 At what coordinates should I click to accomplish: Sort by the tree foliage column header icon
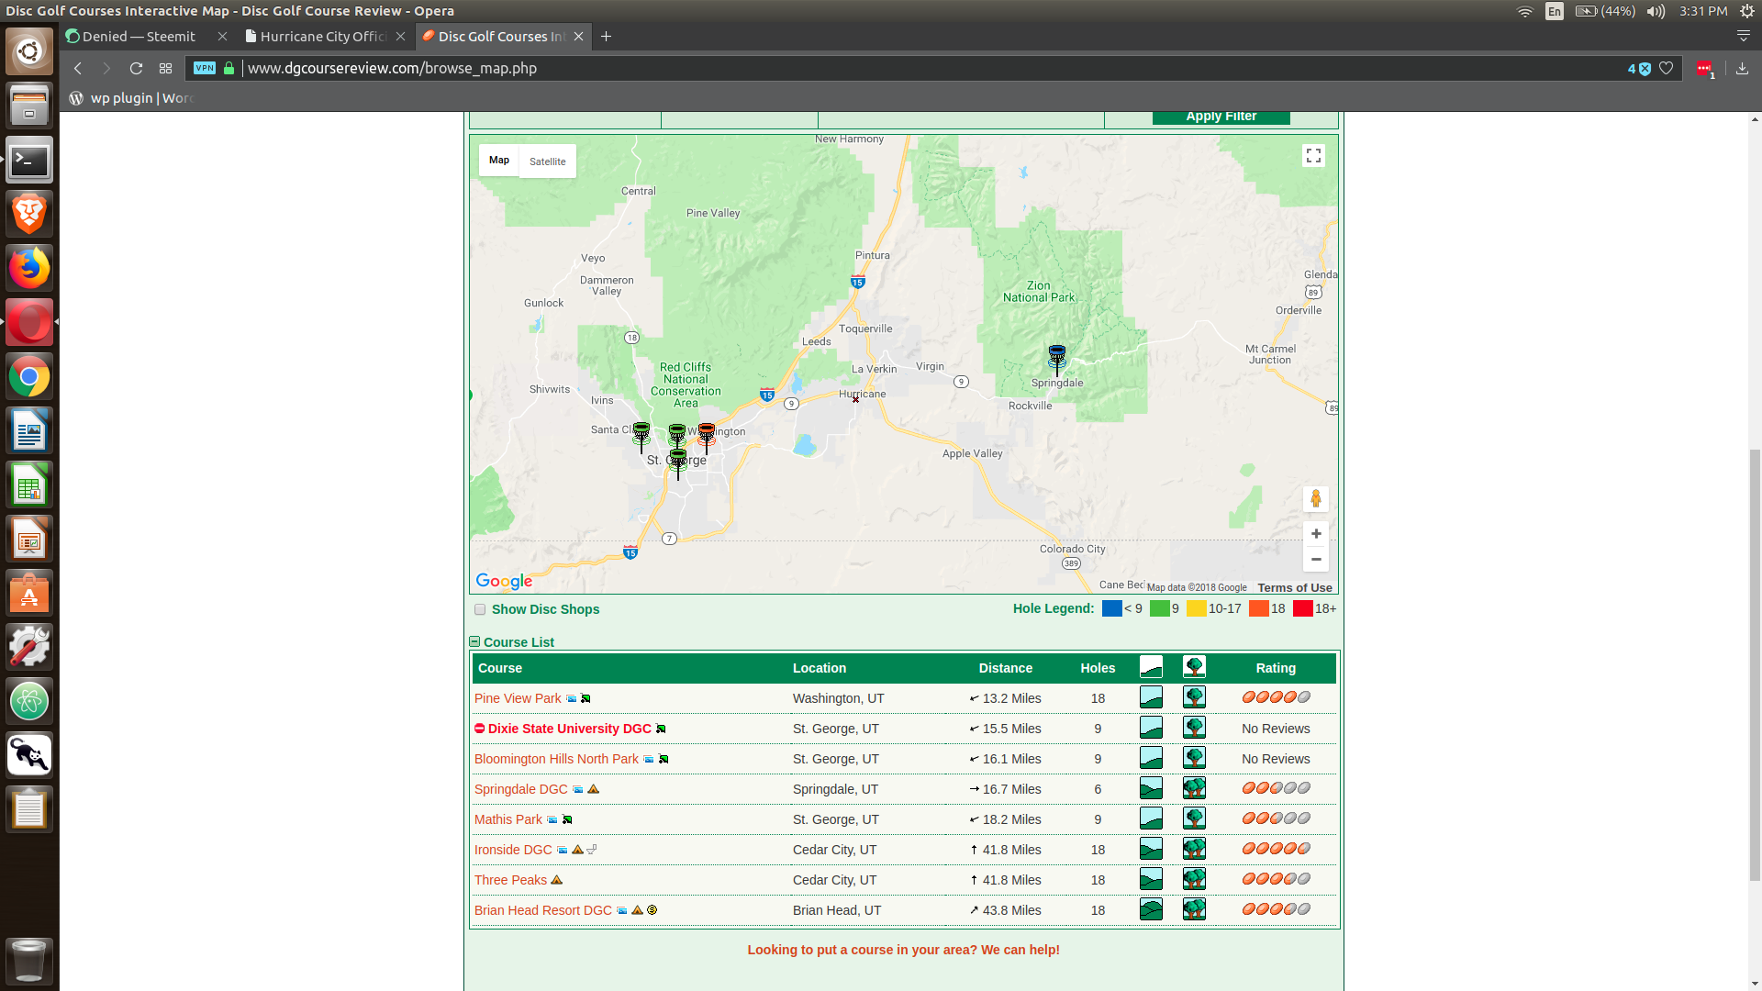click(x=1194, y=667)
